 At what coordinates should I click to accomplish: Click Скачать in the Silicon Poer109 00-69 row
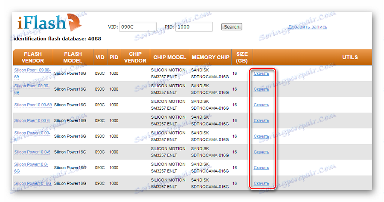tap(261, 89)
